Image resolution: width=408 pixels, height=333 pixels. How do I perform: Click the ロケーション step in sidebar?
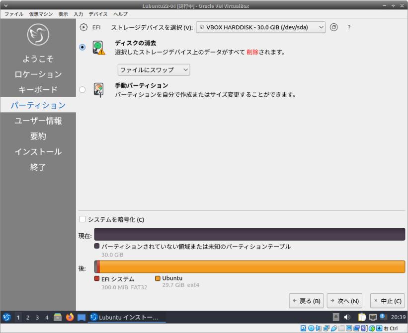38,74
